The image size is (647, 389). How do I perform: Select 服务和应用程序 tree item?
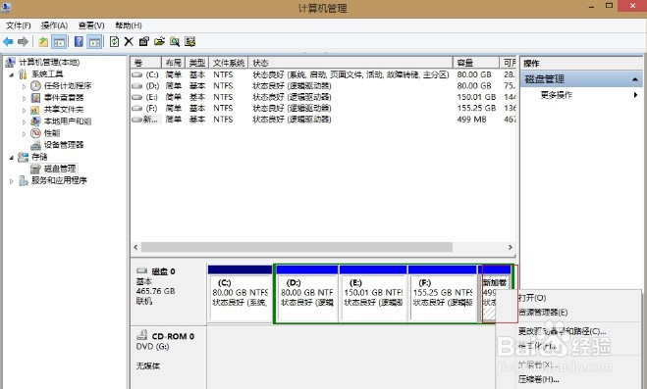click(59, 180)
